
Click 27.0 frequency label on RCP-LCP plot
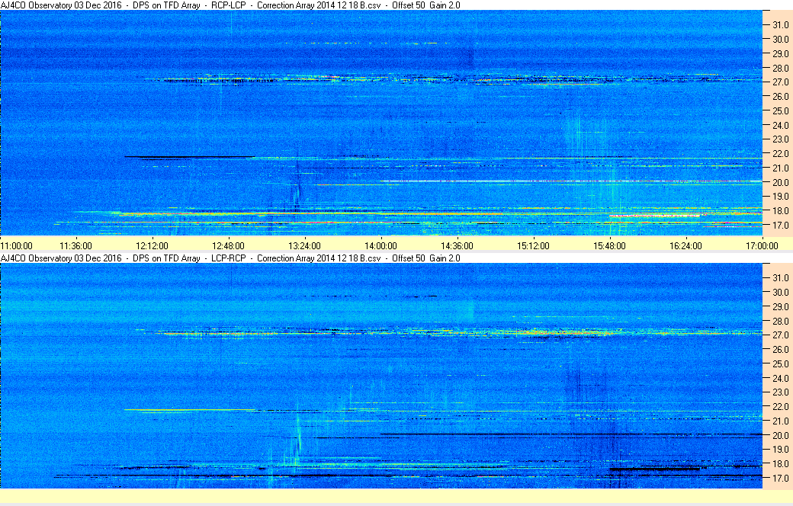tap(780, 82)
